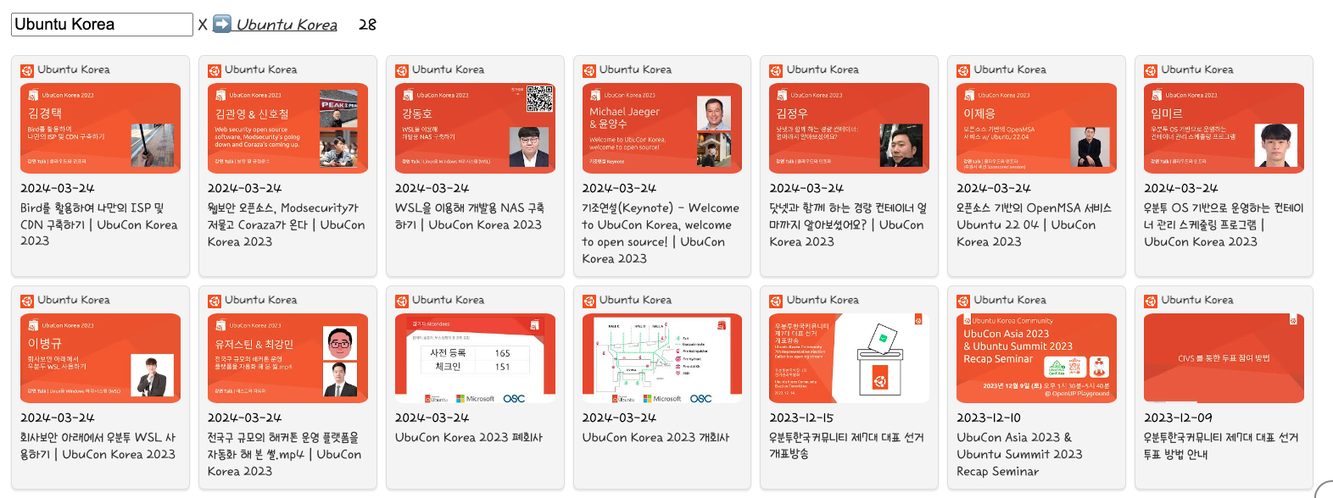This screenshot has height=498, width=1333.
Task: Click Ubuntu logo icon on 투표 방법 안내 card
Action: 1151,302
